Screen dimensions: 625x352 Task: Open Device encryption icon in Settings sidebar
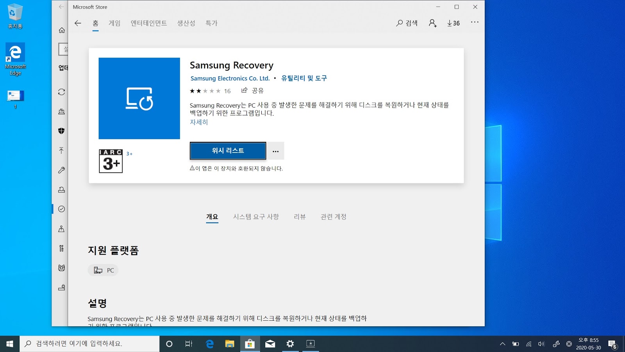61,287
